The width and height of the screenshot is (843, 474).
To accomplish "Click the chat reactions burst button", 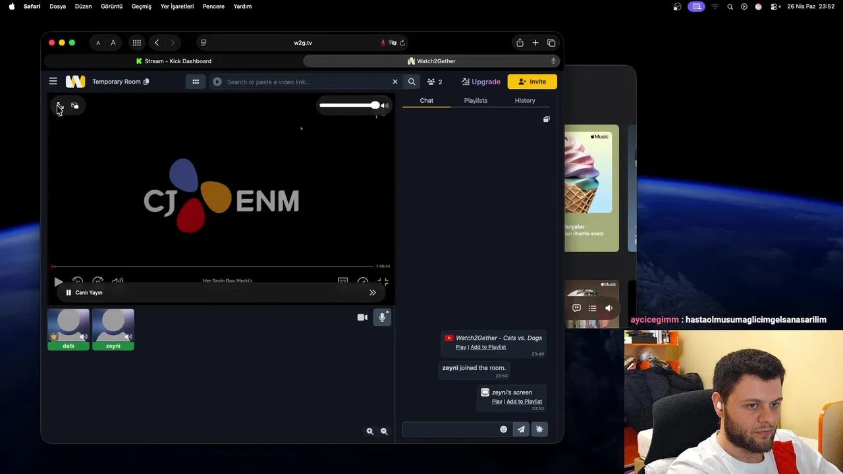I will point(539,429).
